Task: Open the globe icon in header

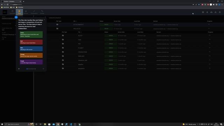Action: click(203, 12)
